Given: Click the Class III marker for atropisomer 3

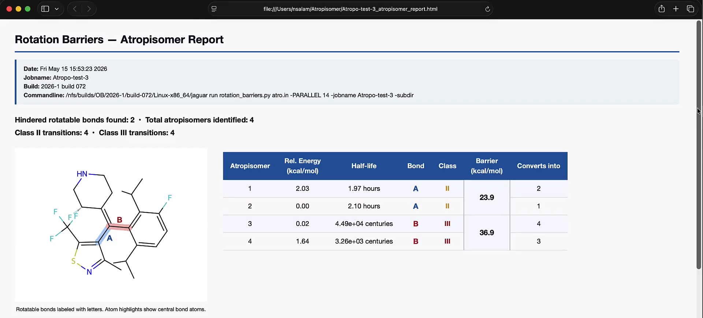Looking at the screenshot, I should (447, 224).
